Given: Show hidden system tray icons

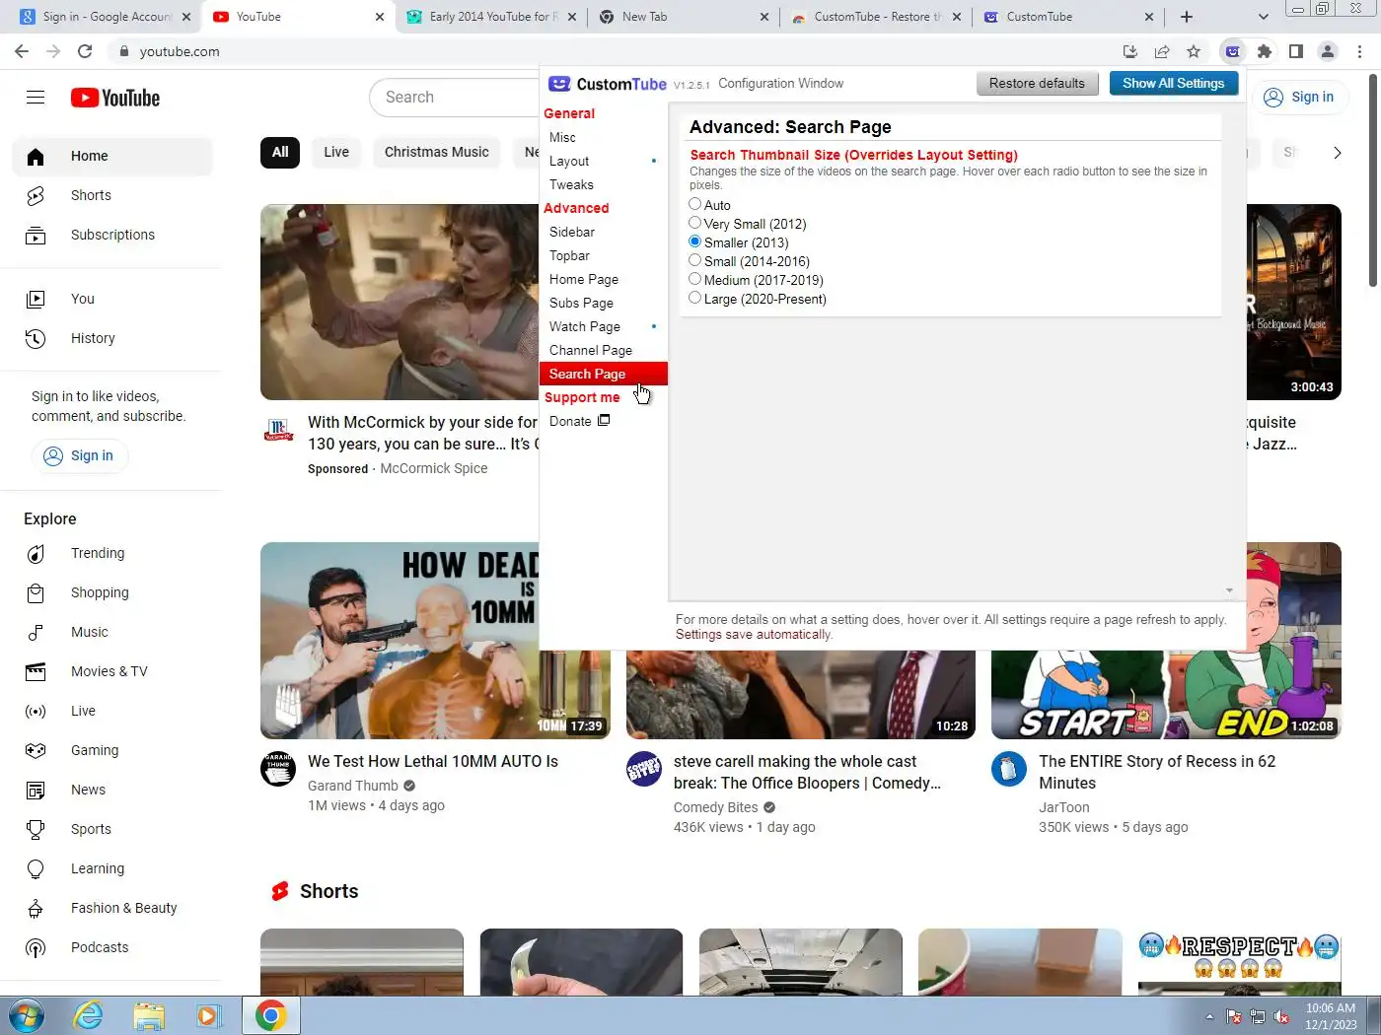Looking at the screenshot, I should pos(1209,1016).
